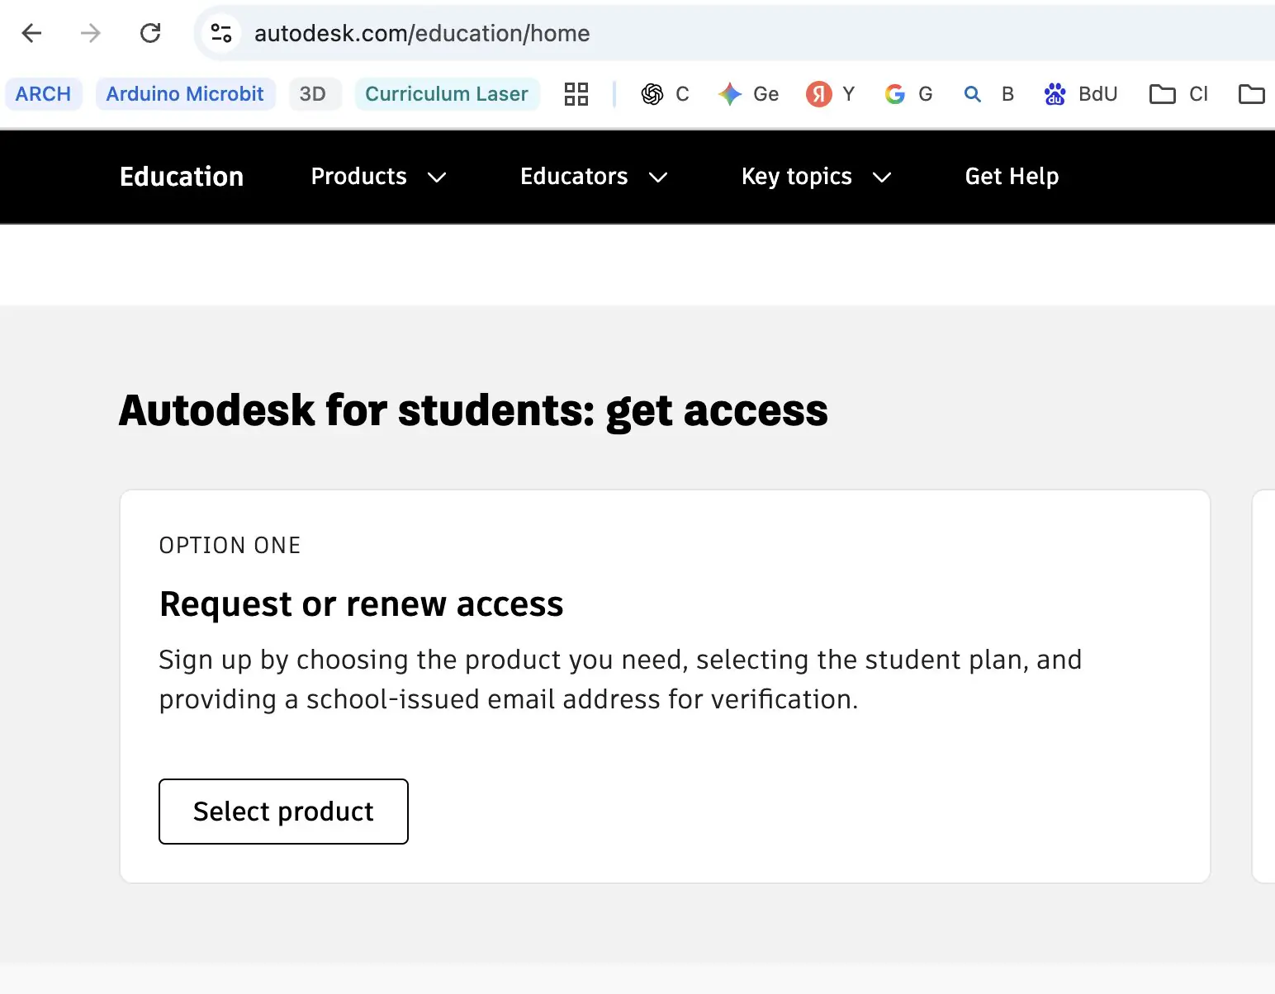Screen dimensions: 1275x994
Task: Click the Education menu item
Action: 181,177
